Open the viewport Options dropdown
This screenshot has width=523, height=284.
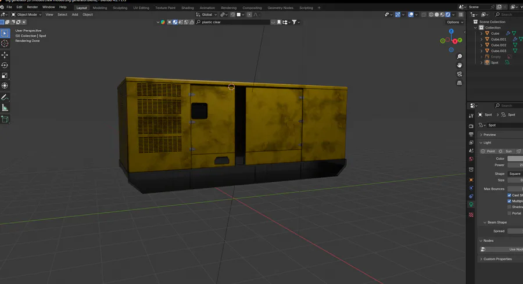point(454,22)
